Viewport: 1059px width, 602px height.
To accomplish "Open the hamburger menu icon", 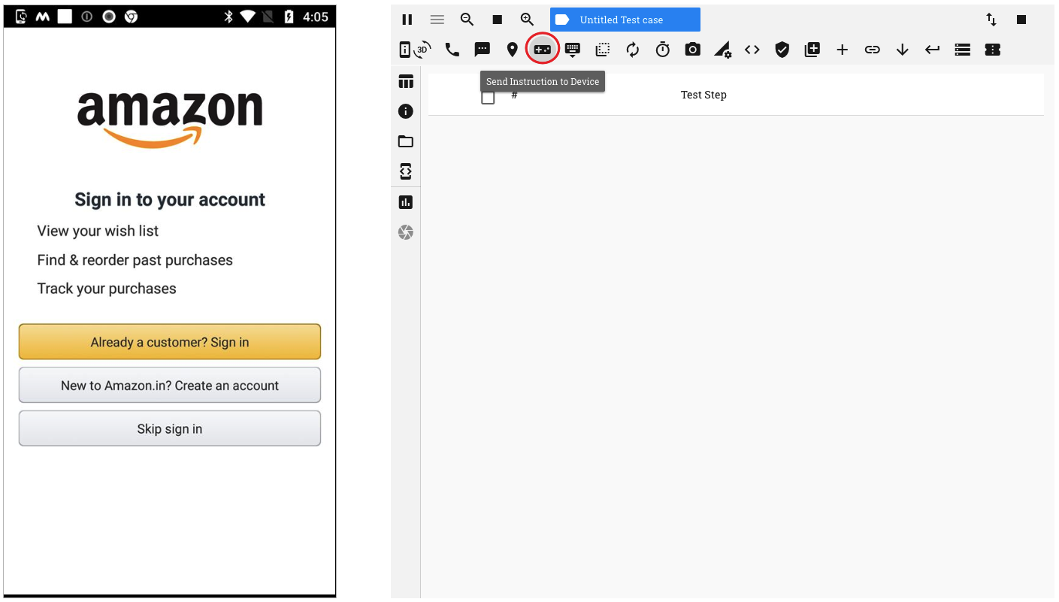I will 437,20.
